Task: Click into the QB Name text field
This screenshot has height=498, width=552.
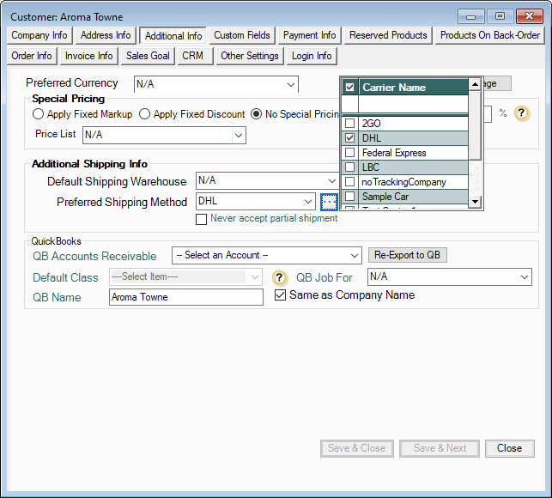Action: [x=186, y=297]
